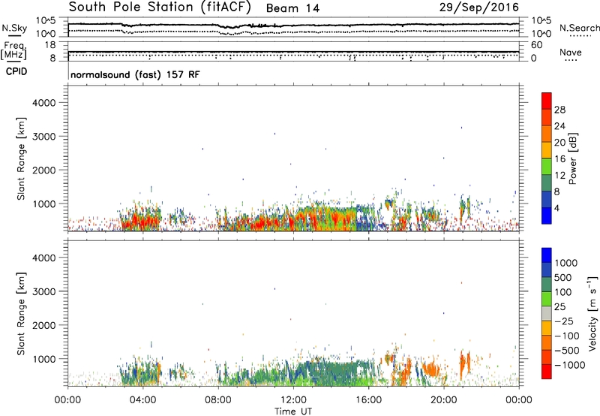Click the '20:00' time tick label
600x416 pixels.
point(443,400)
